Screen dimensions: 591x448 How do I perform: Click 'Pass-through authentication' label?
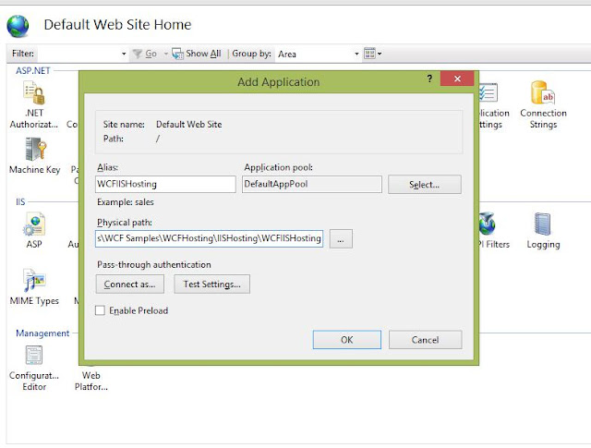[x=154, y=265]
